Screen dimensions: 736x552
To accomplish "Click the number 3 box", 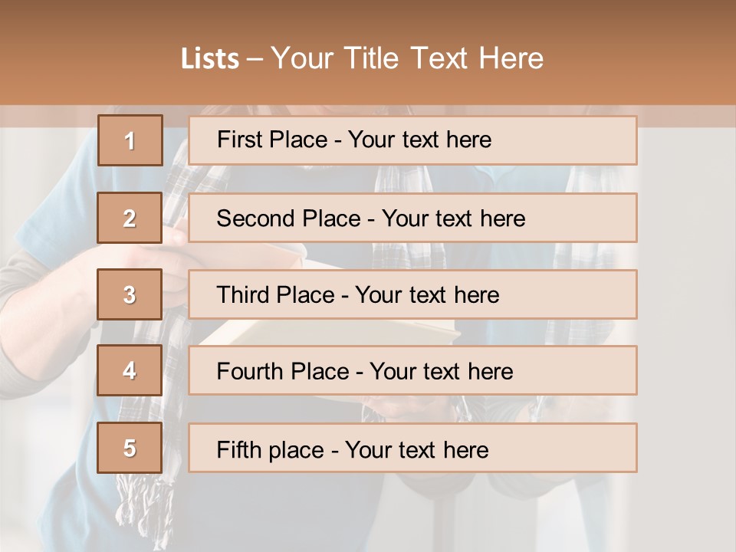I will (x=130, y=294).
